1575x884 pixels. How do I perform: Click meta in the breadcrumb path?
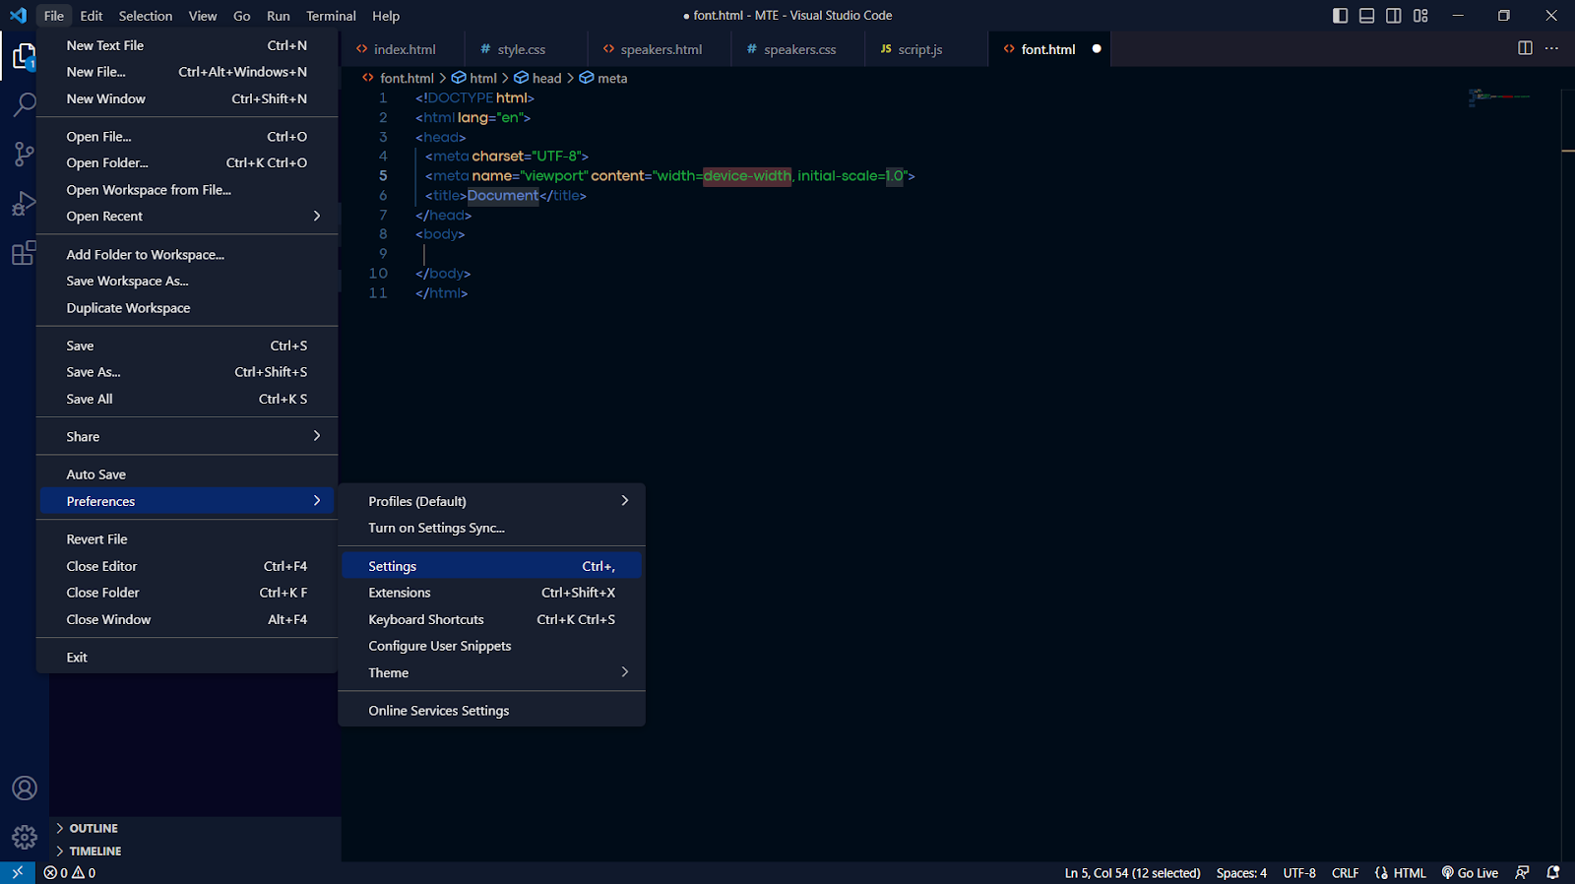[x=603, y=78]
